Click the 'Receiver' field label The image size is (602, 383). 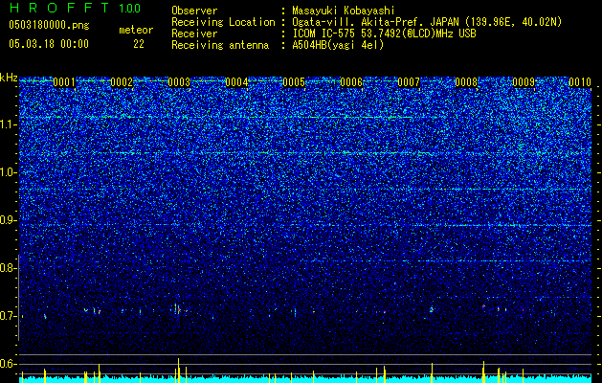[194, 34]
